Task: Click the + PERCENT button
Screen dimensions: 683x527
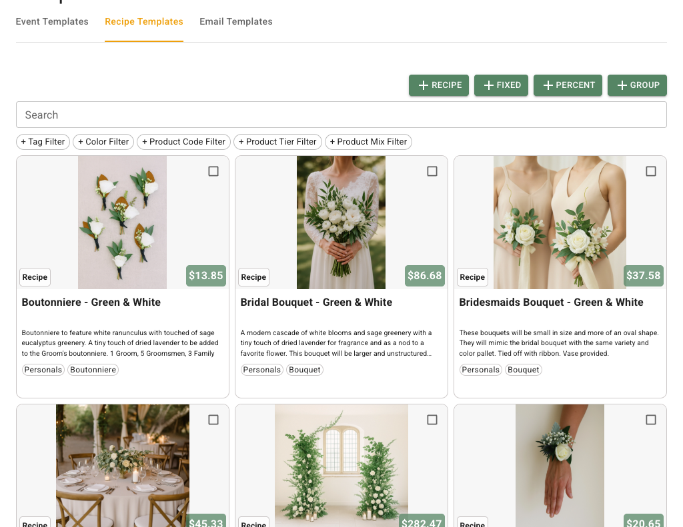Action: click(568, 85)
